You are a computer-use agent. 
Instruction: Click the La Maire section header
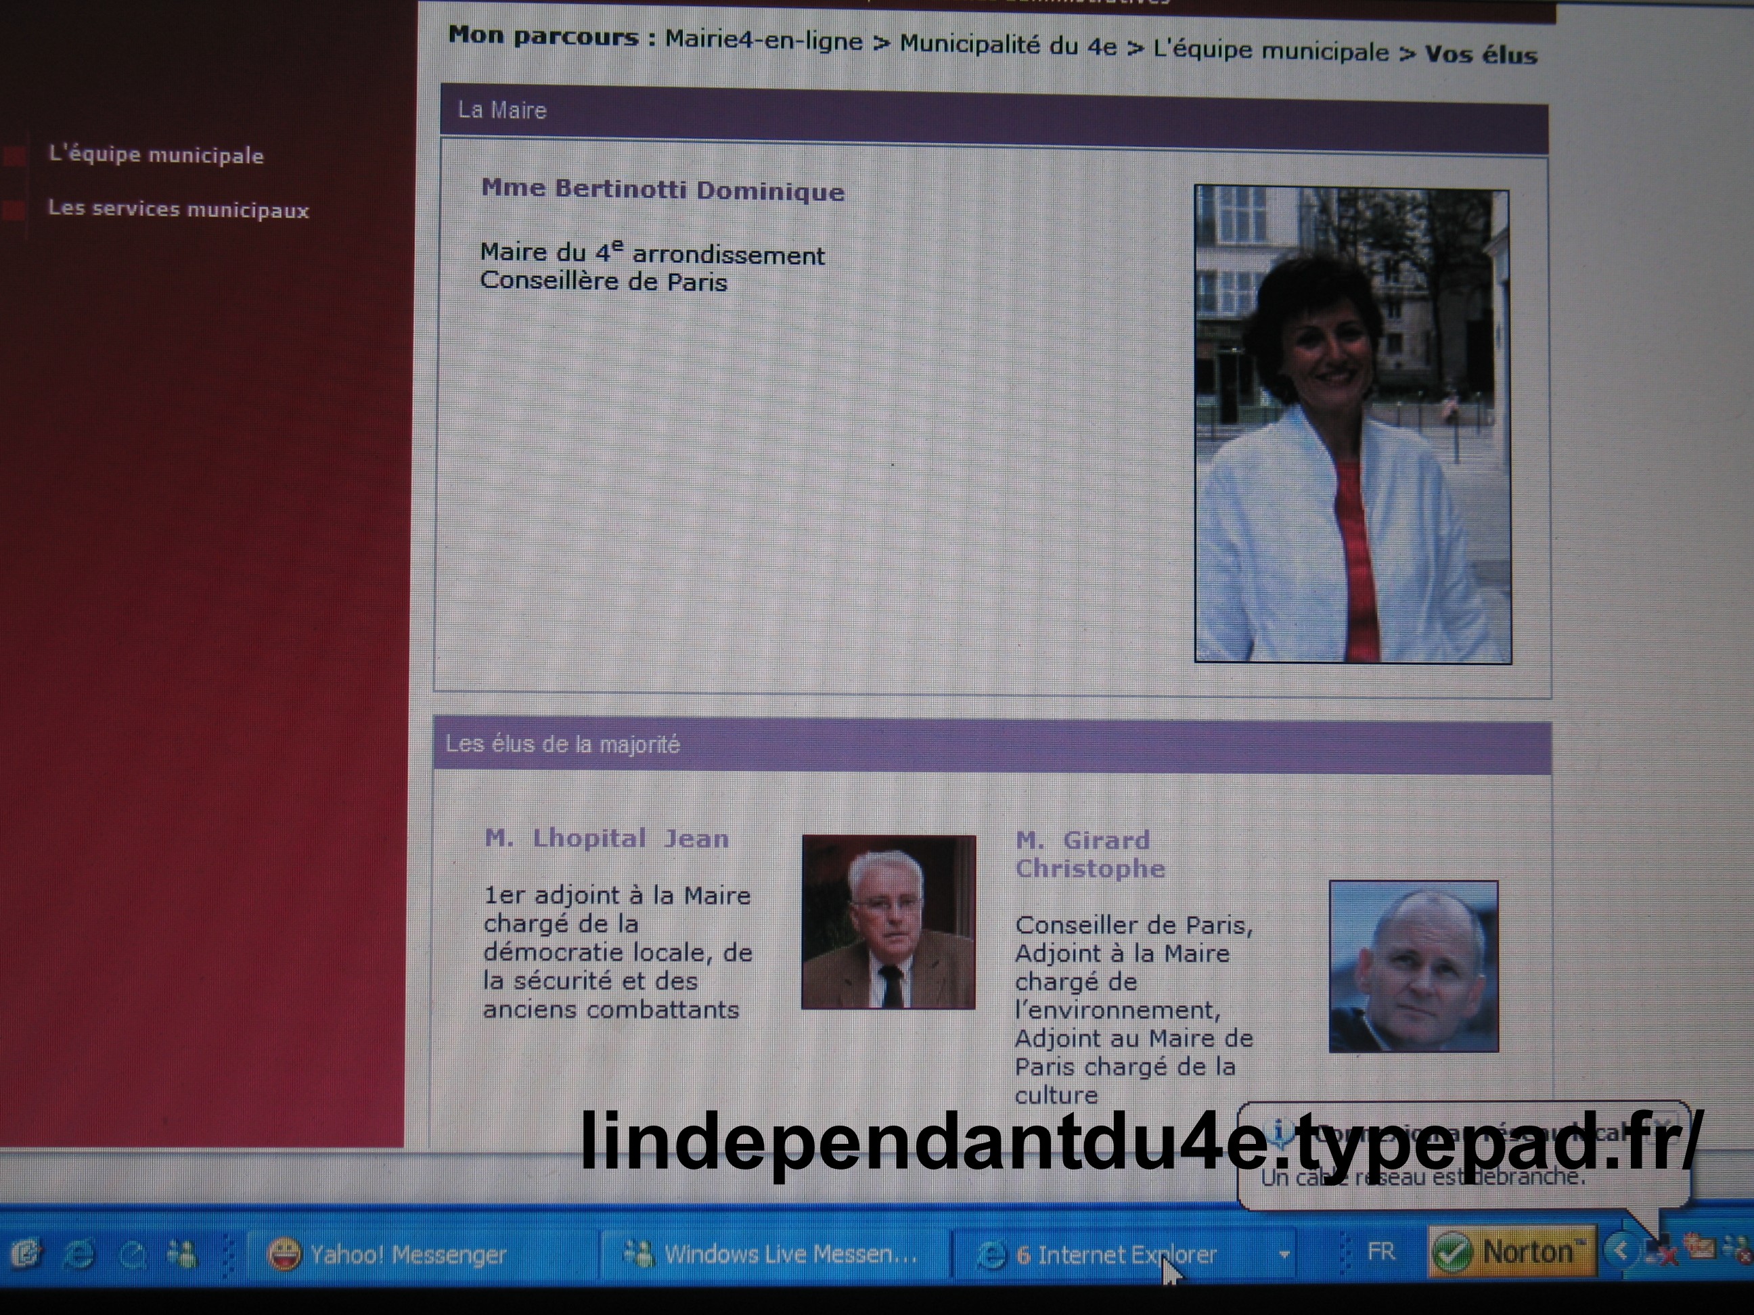click(x=994, y=119)
